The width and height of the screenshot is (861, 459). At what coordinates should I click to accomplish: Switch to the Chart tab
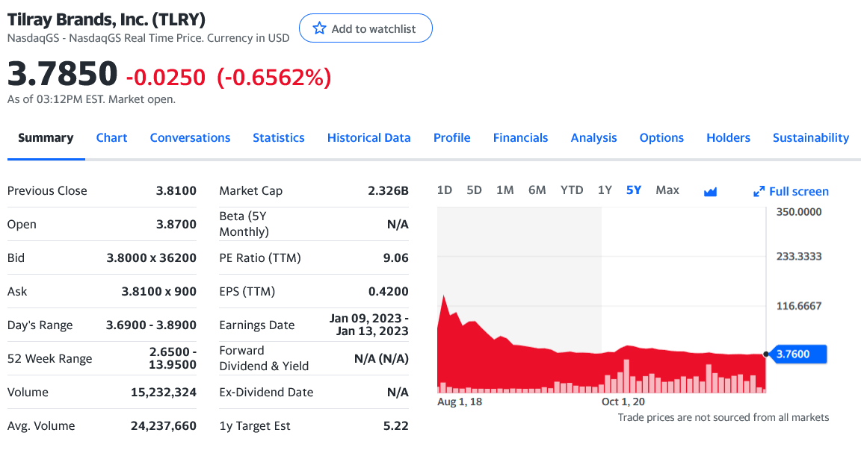111,137
